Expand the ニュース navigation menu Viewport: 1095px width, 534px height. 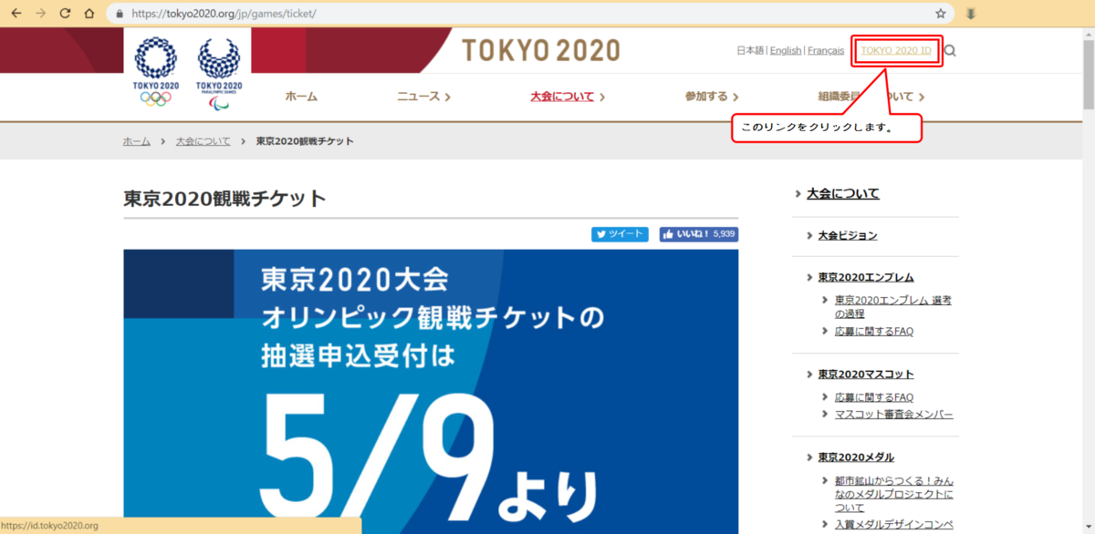423,97
